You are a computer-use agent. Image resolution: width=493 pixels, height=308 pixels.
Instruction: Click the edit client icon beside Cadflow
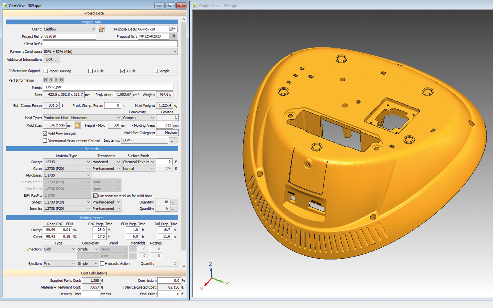coord(101,29)
